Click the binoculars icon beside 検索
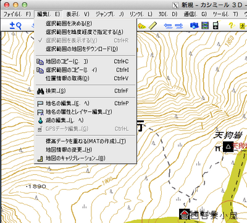The height and width of the screenshot is (223, 247). 40,91
